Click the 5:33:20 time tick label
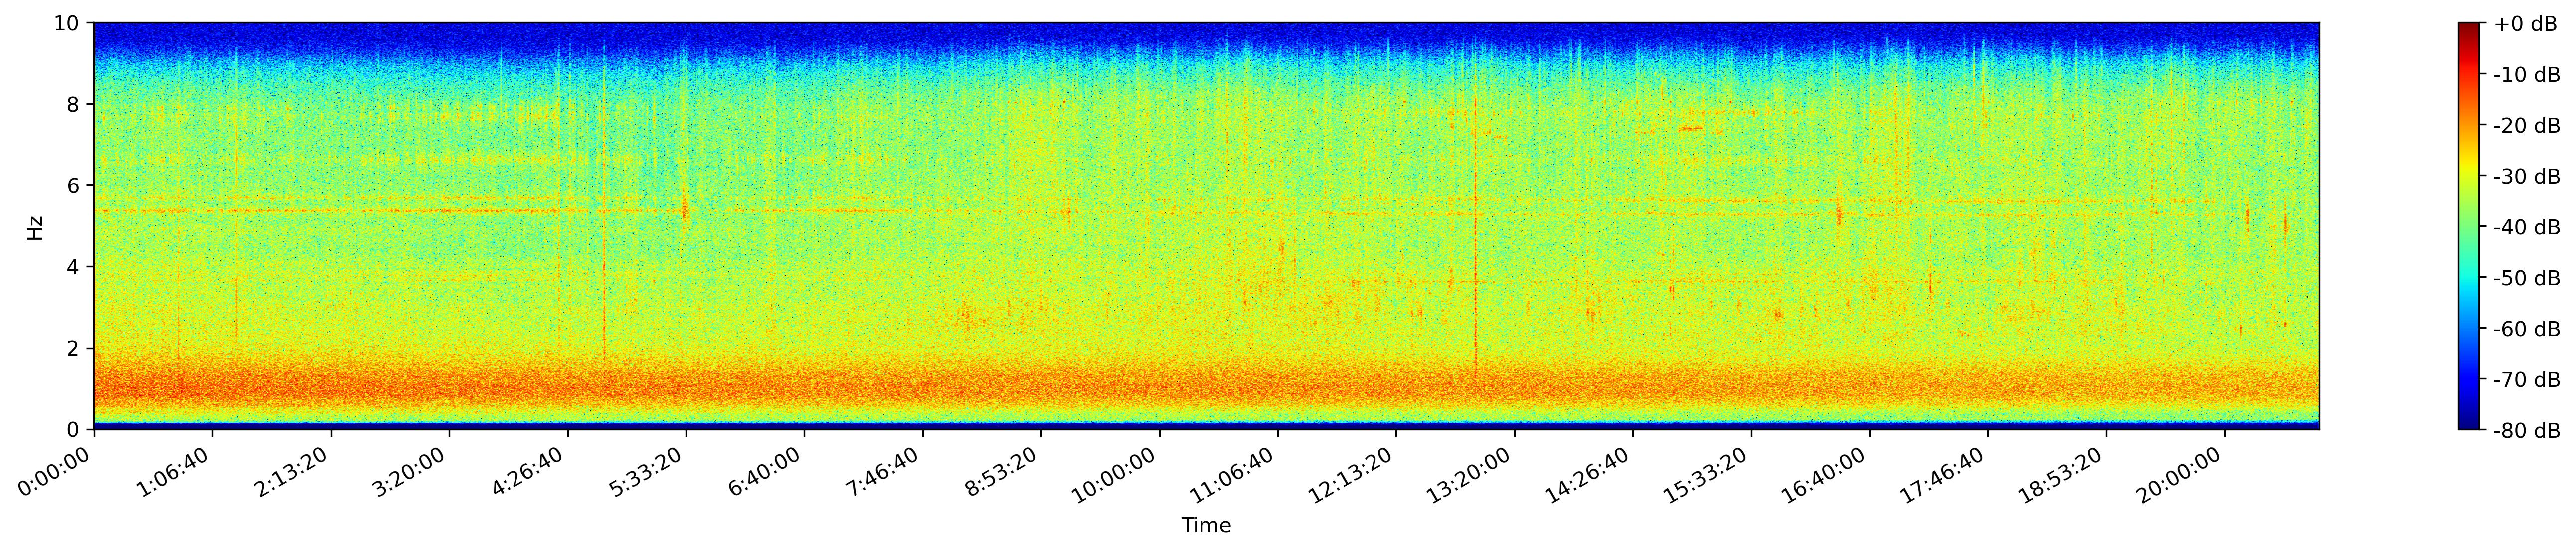This screenshot has height=551, width=2576. click(649, 471)
